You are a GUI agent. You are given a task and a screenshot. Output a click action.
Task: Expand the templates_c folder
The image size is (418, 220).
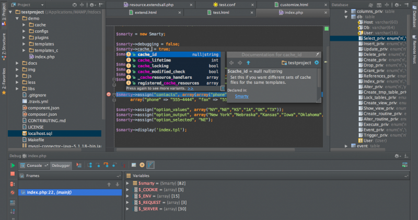(x=24, y=50)
